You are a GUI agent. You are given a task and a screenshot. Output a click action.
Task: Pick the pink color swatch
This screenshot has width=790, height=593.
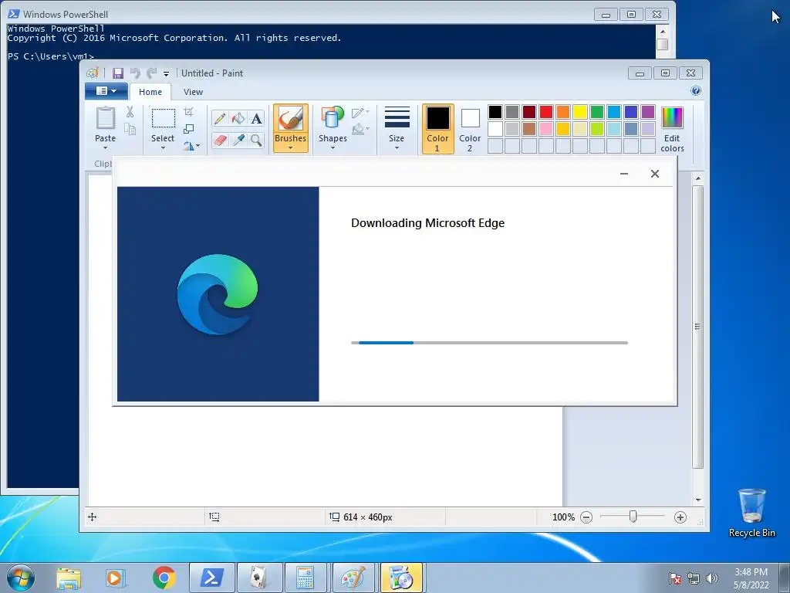pos(546,129)
